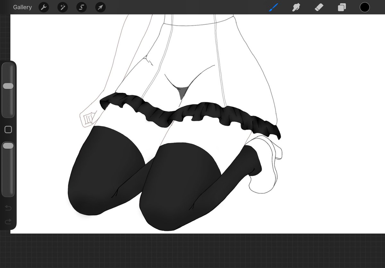Tap the square modify button in the sidebar
The width and height of the screenshot is (385, 268).
point(8,130)
